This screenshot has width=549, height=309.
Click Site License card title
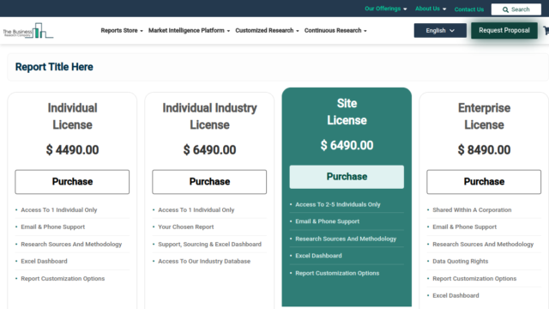tap(347, 112)
